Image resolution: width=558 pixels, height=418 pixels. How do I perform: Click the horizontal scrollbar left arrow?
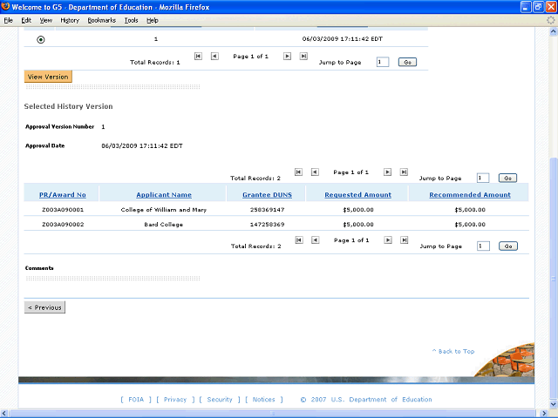pos(4,414)
